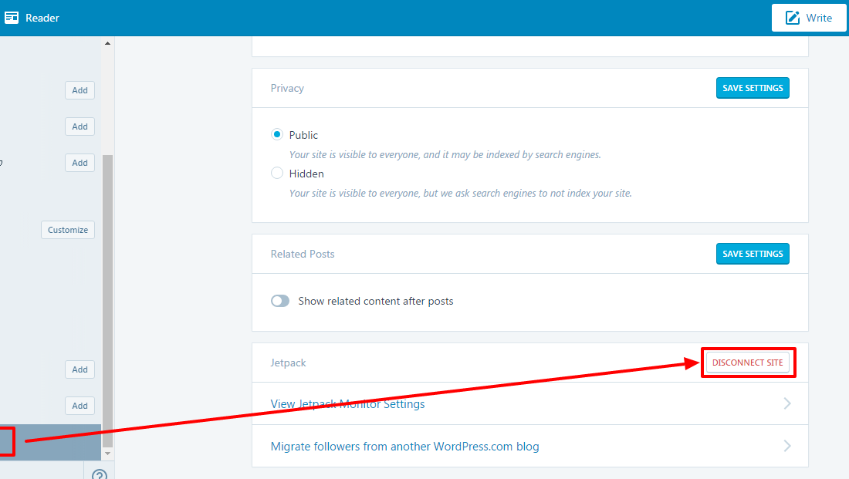Click Save Settings in Related Posts section
This screenshot has width=849, height=479.
pyautogui.click(x=753, y=254)
